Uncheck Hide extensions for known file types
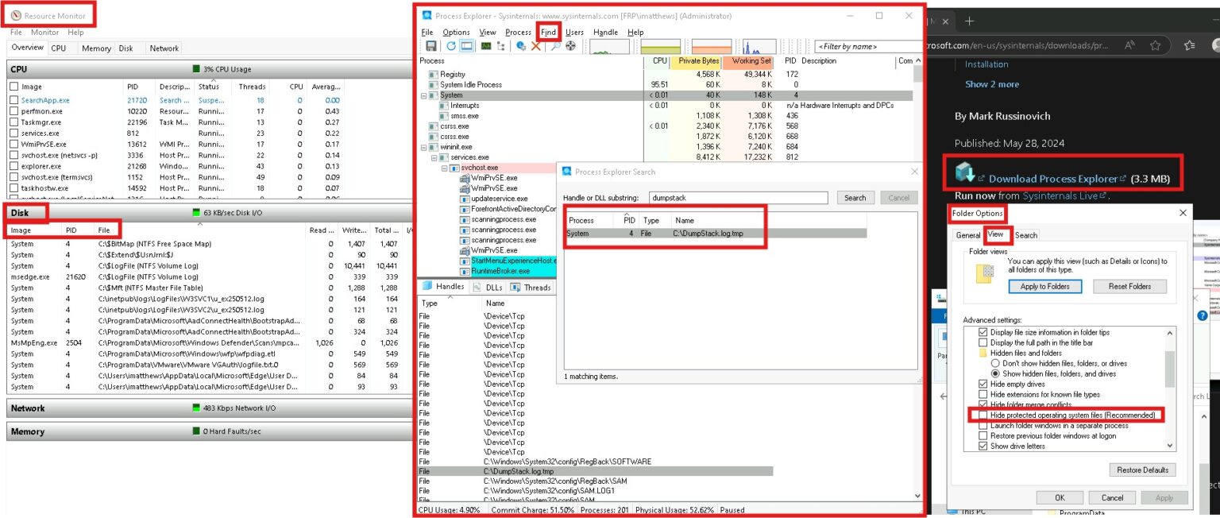This screenshot has height=518, width=1220. pyautogui.click(x=983, y=393)
